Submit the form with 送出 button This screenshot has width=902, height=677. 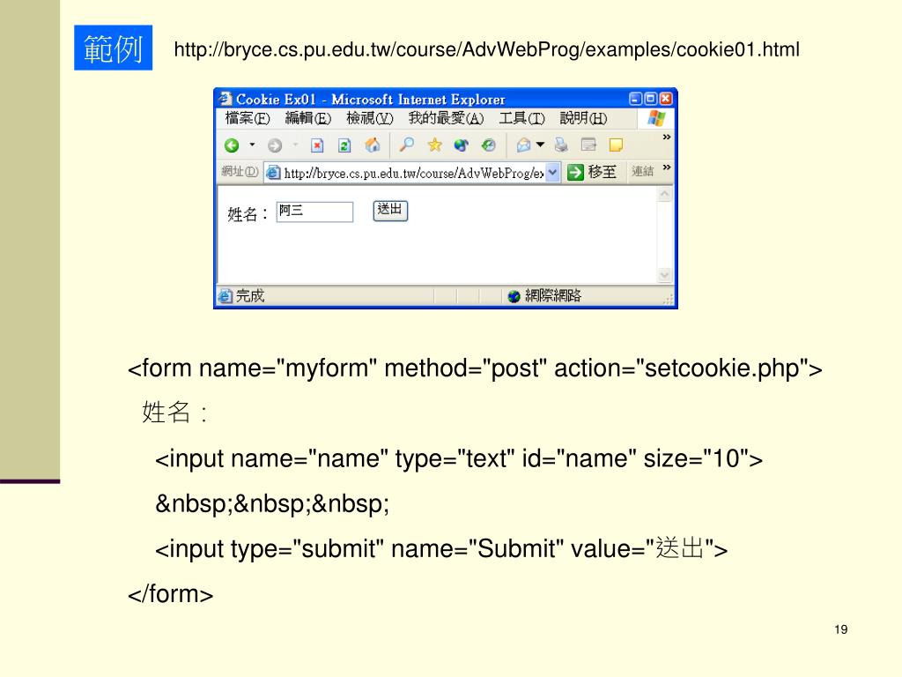(x=390, y=211)
